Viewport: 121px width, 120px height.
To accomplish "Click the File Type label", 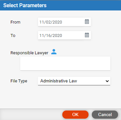I will [19, 81].
